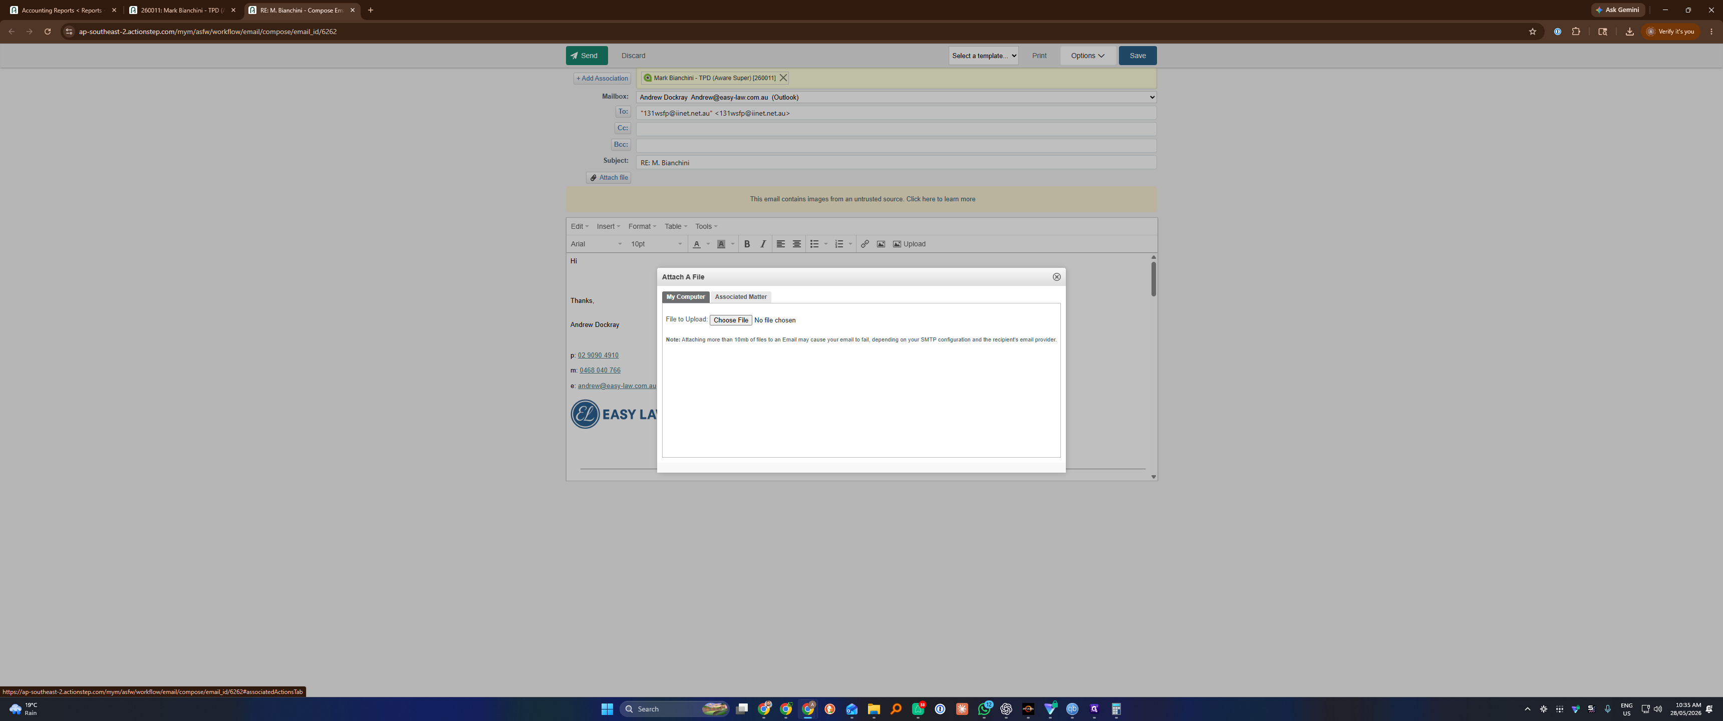The height and width of the screenshot is (721, 1723).
Task: Center-align the email text
Action: [796, 244]
